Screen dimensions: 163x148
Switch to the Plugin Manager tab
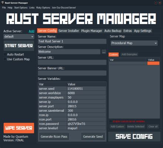click(x=92, y=31)
